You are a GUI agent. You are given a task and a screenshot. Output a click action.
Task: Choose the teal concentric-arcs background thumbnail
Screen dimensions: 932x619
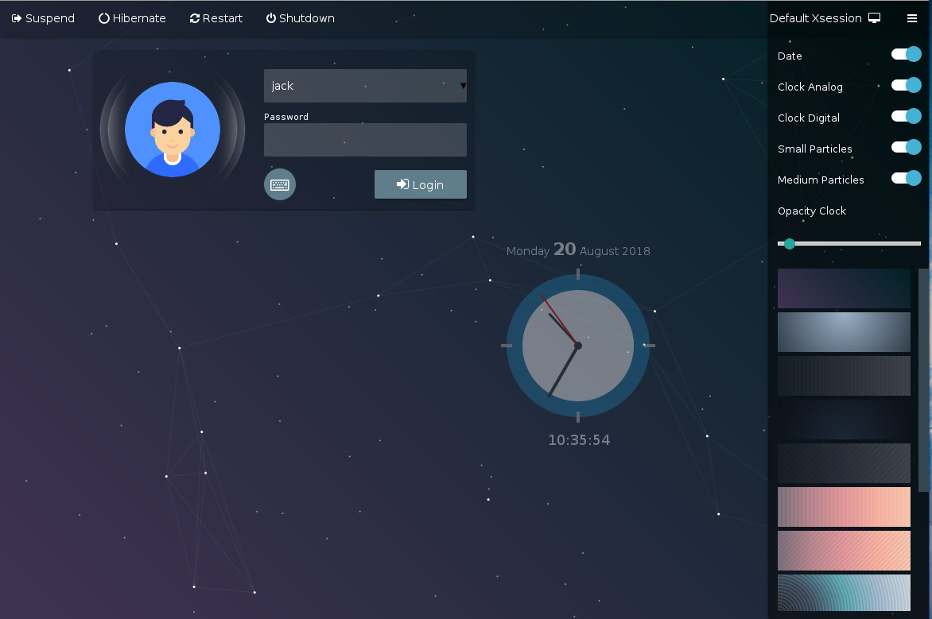tap(844, 592)
